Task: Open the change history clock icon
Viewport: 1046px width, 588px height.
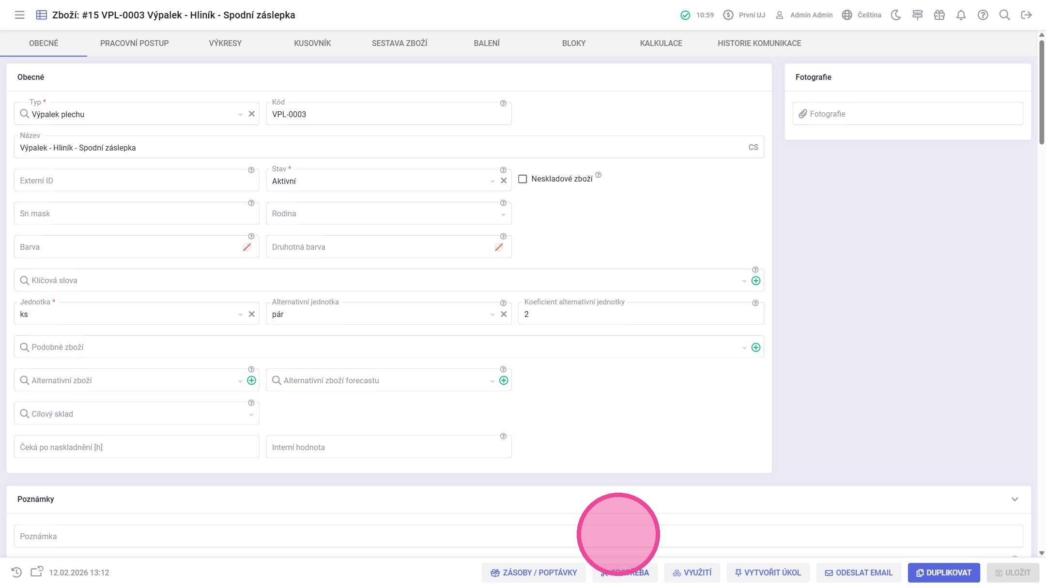Action: pyautogui.click(x=16, y=572)
